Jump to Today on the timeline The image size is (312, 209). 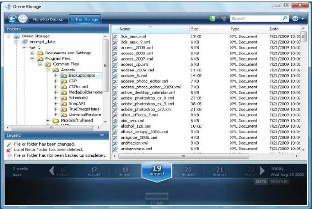click(287, 172)
